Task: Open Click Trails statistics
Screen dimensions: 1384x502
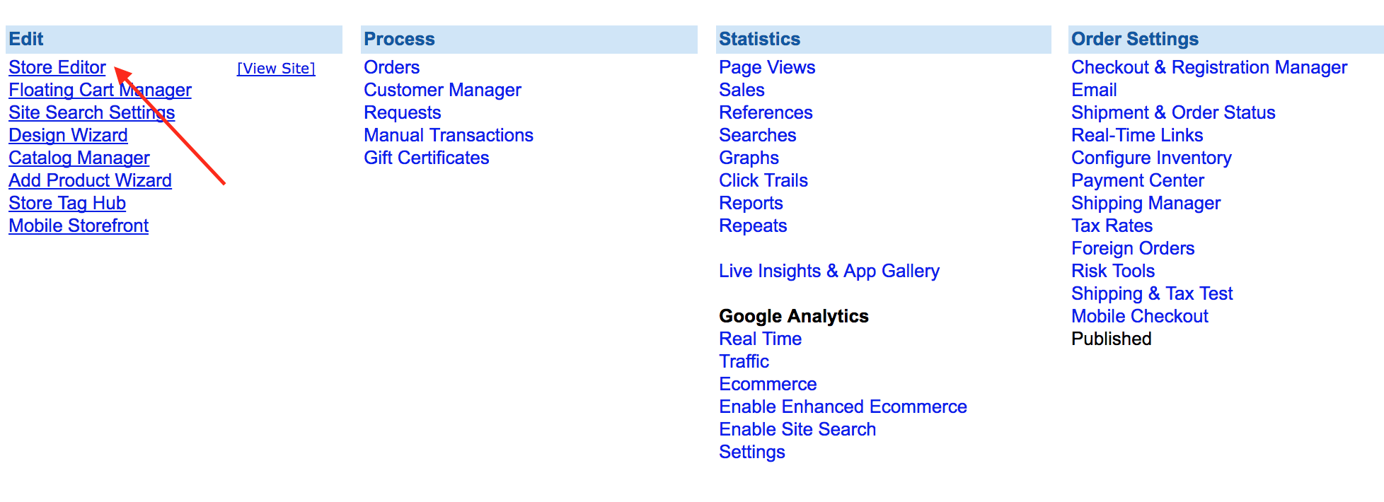Action: (763, 180)
